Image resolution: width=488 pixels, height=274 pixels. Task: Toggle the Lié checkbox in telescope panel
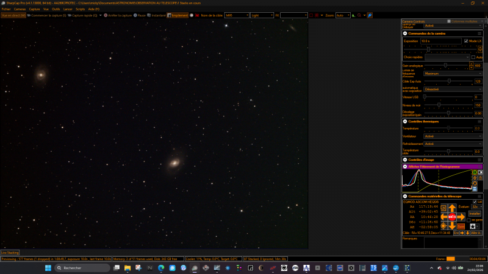(475, 202)
